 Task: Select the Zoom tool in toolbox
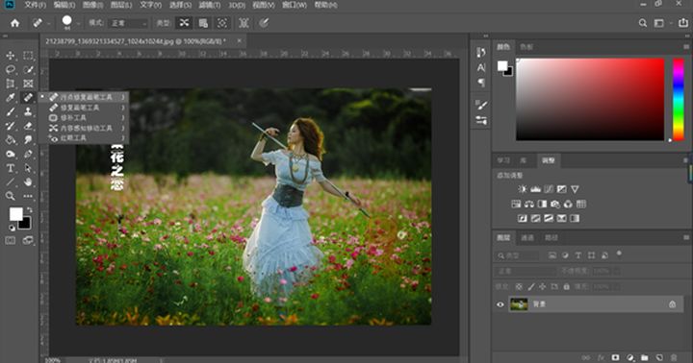[x=11, y=196]
